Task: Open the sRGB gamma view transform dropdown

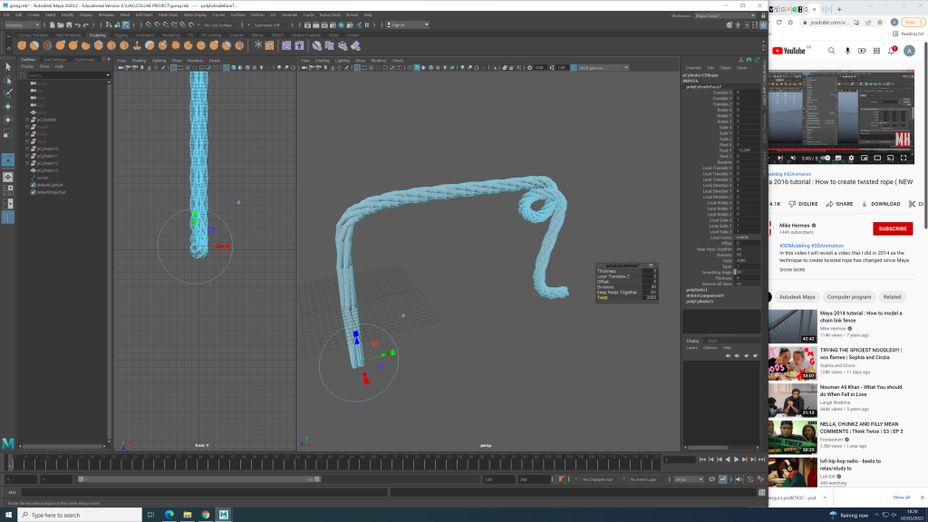Action: pos(598,67)
